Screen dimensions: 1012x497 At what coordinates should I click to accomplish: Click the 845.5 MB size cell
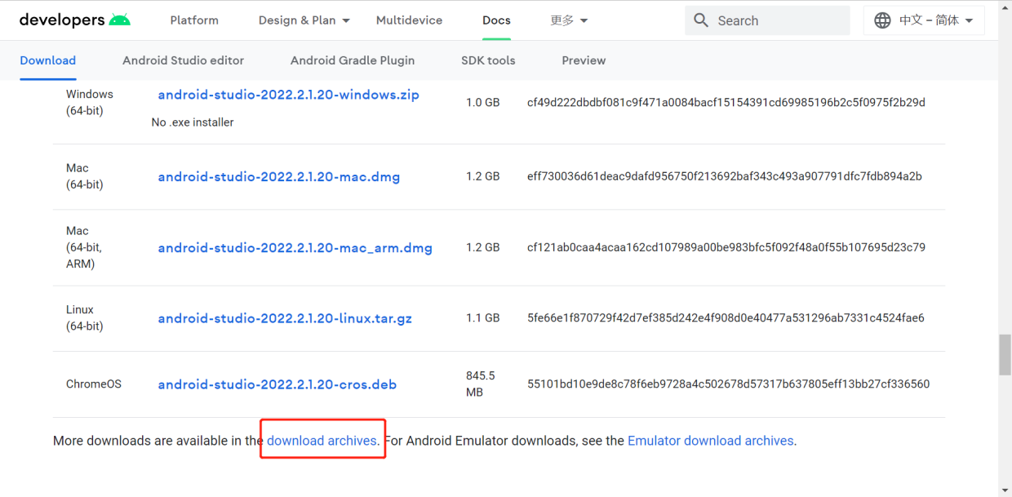tap(481, 384)
